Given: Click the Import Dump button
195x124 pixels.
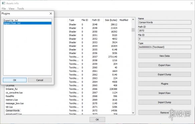Looking at the screenshot, I should coord(165,102).
